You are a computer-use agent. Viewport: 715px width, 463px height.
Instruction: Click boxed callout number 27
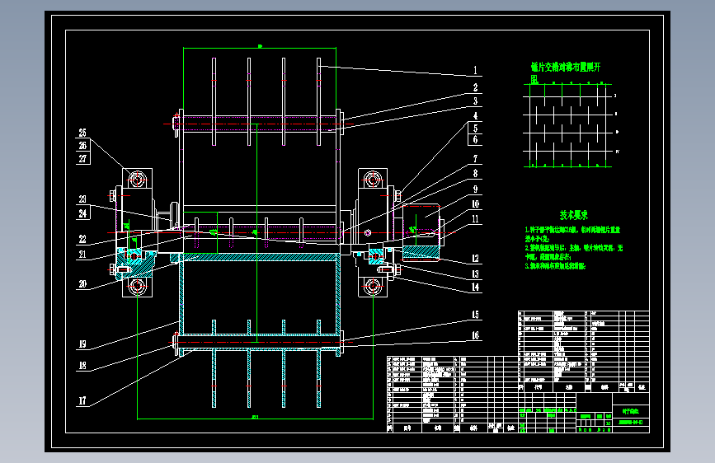coord(82,158)
